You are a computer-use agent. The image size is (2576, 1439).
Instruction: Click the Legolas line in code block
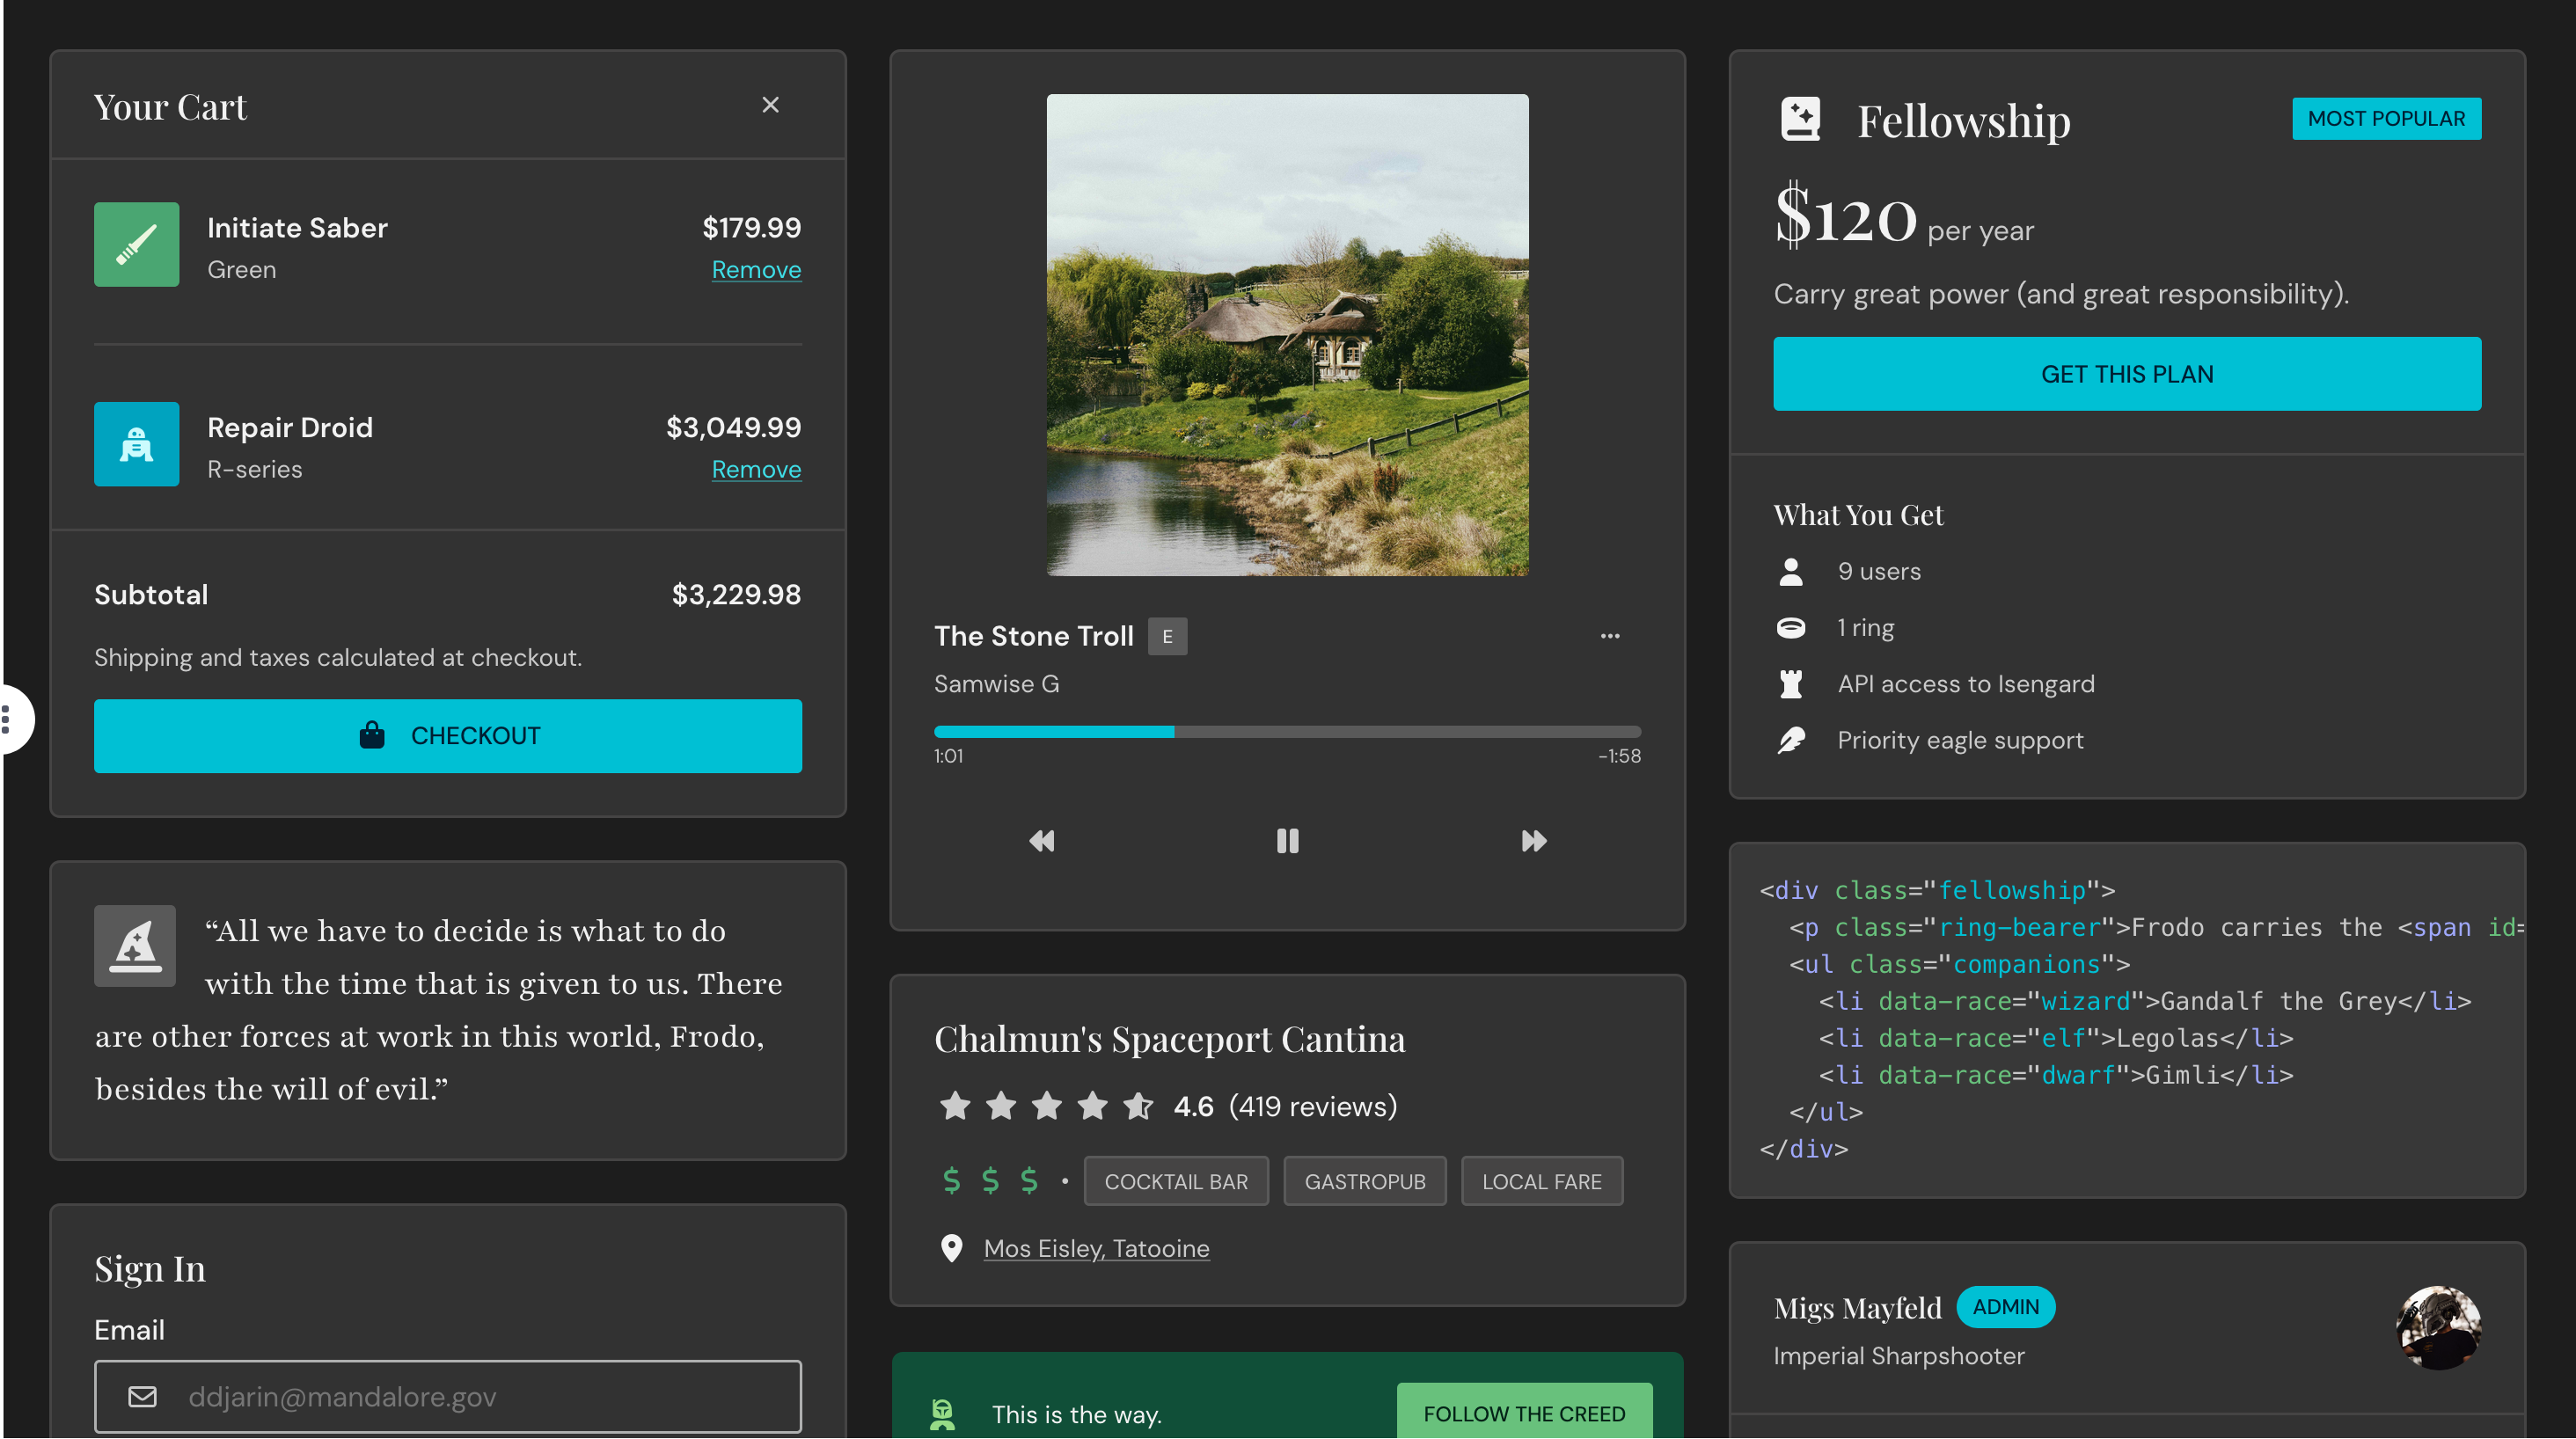click(2055, 1038)
